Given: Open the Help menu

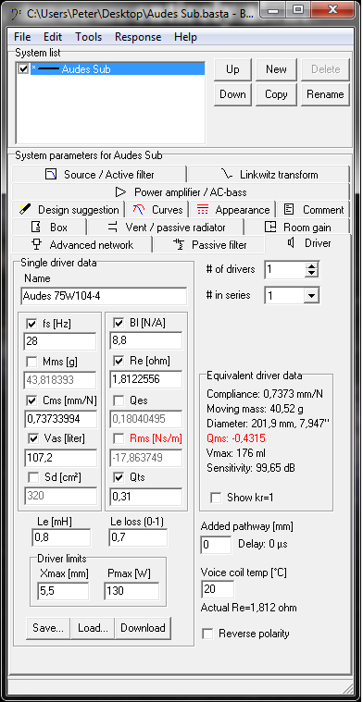Looking at the screenshot, I should coord(185,37).
